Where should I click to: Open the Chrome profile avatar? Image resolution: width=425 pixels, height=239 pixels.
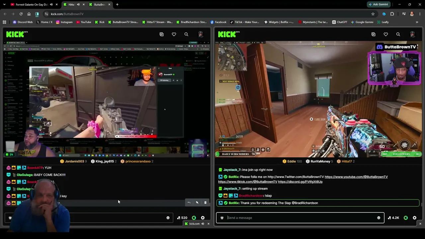[x=412, y=14]
